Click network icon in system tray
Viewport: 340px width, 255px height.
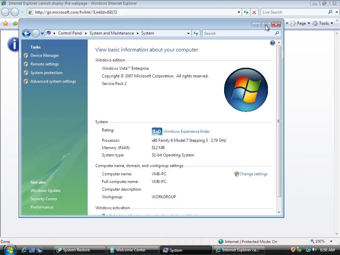[x=308, y=250]
